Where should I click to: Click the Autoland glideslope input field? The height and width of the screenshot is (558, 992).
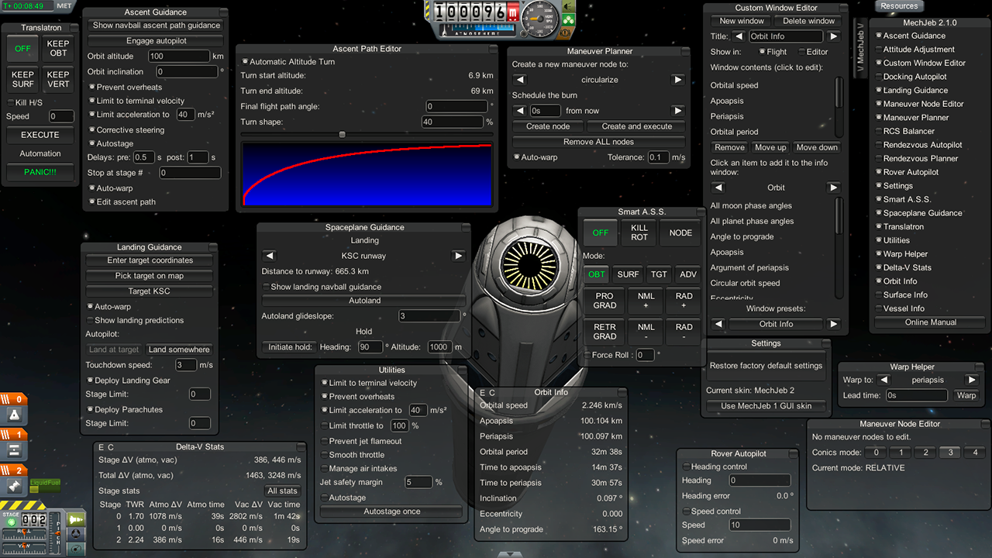(429, 316)
